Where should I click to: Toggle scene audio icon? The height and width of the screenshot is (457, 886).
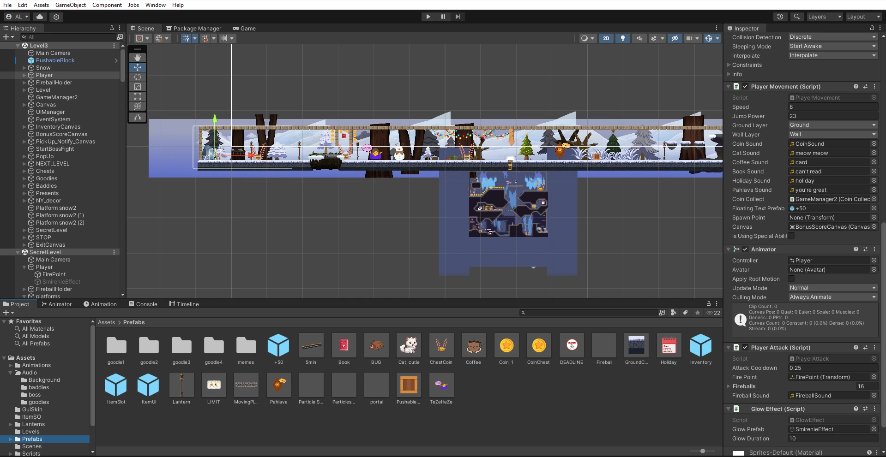coord(639,38)
